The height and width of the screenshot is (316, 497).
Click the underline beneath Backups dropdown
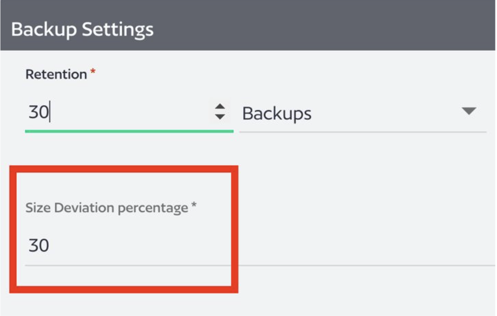click(x=362, y=132)
